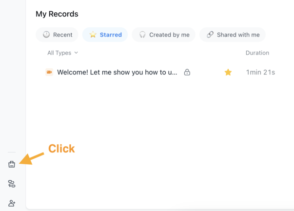Click the workflow route icon in sidebar
The height and width of the screenshot is (211, 294).
point(12,184)
